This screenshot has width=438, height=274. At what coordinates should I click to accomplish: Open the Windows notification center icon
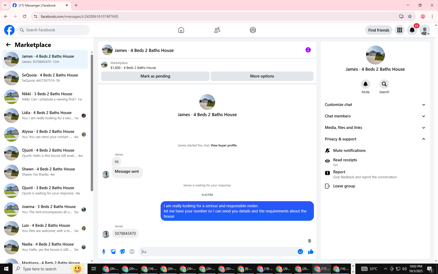(430, 269)
